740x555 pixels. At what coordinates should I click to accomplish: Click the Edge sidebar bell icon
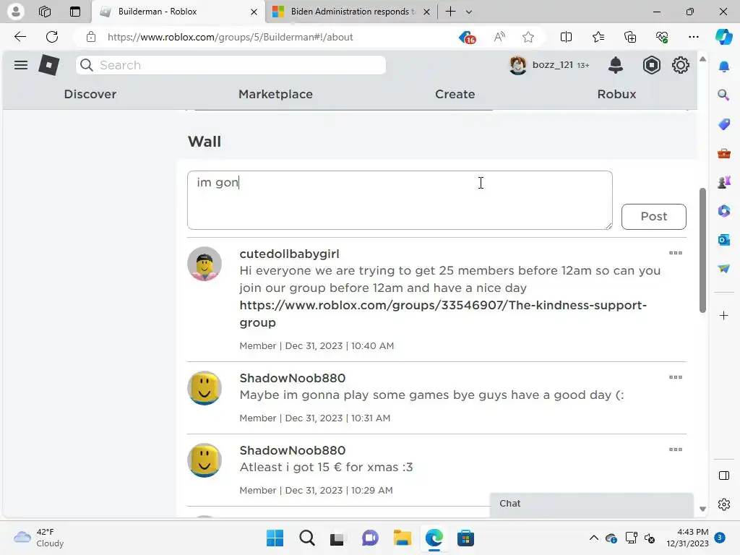(x=724, y=66)
